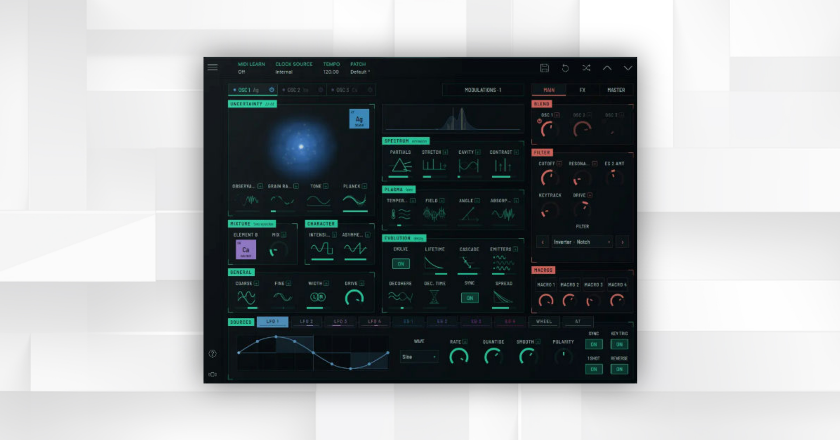
Task: Toggle the Reverse ON button
Action: 619,369
